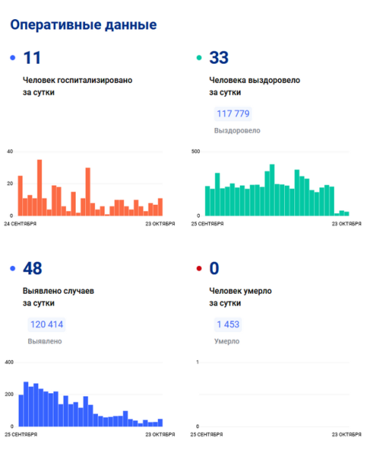Click the tallest orange bar in hospitalization chart

pyautogui.click(x=40, y=188)
